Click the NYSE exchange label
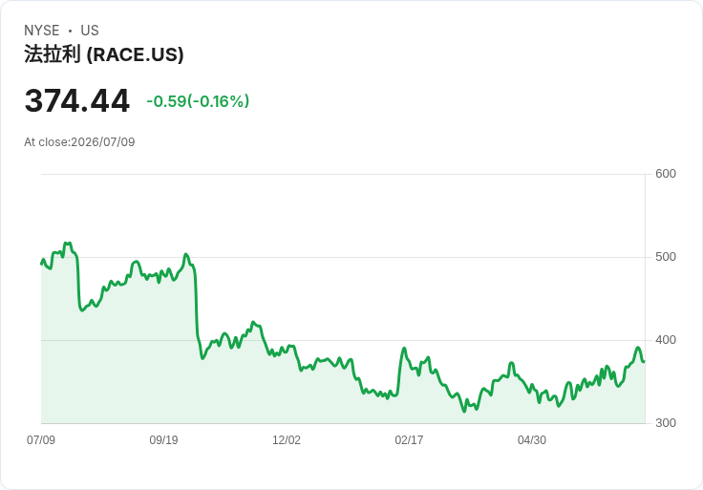The width and height of the screenshot is (703, 490). pos(42,31)
